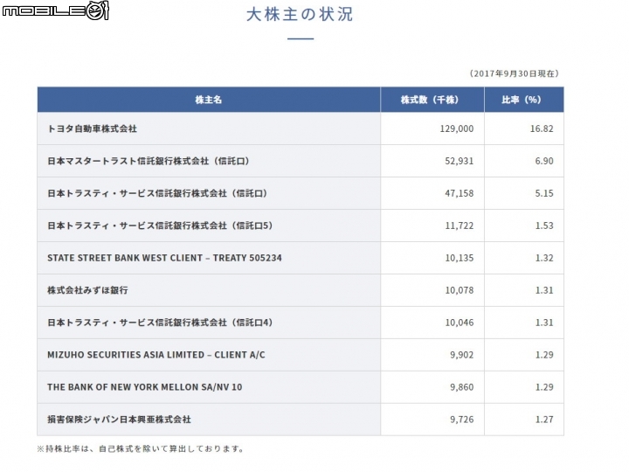
Task: Click ratio 1.29 in BANK OF NEW YORK row
Action: (x=544, y=387)
